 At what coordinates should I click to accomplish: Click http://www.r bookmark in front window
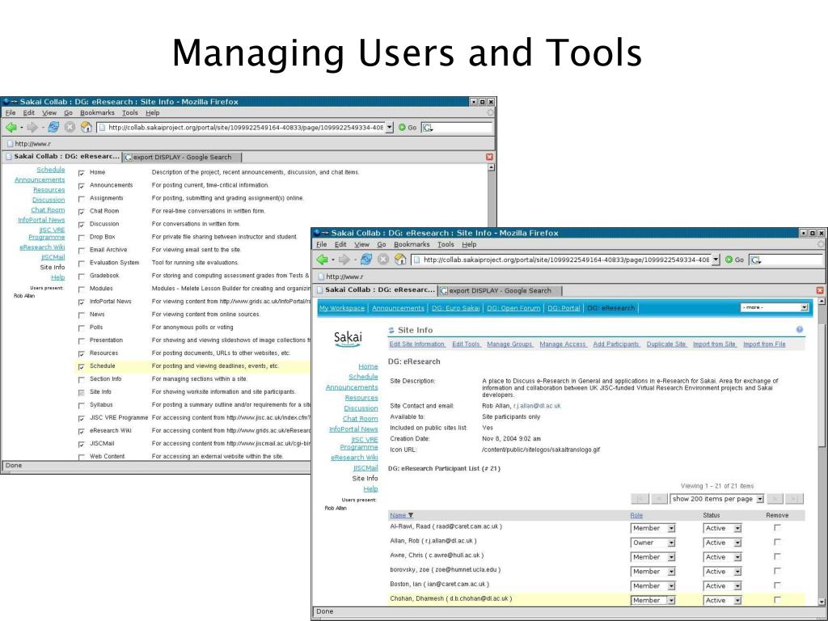[340, 277]
